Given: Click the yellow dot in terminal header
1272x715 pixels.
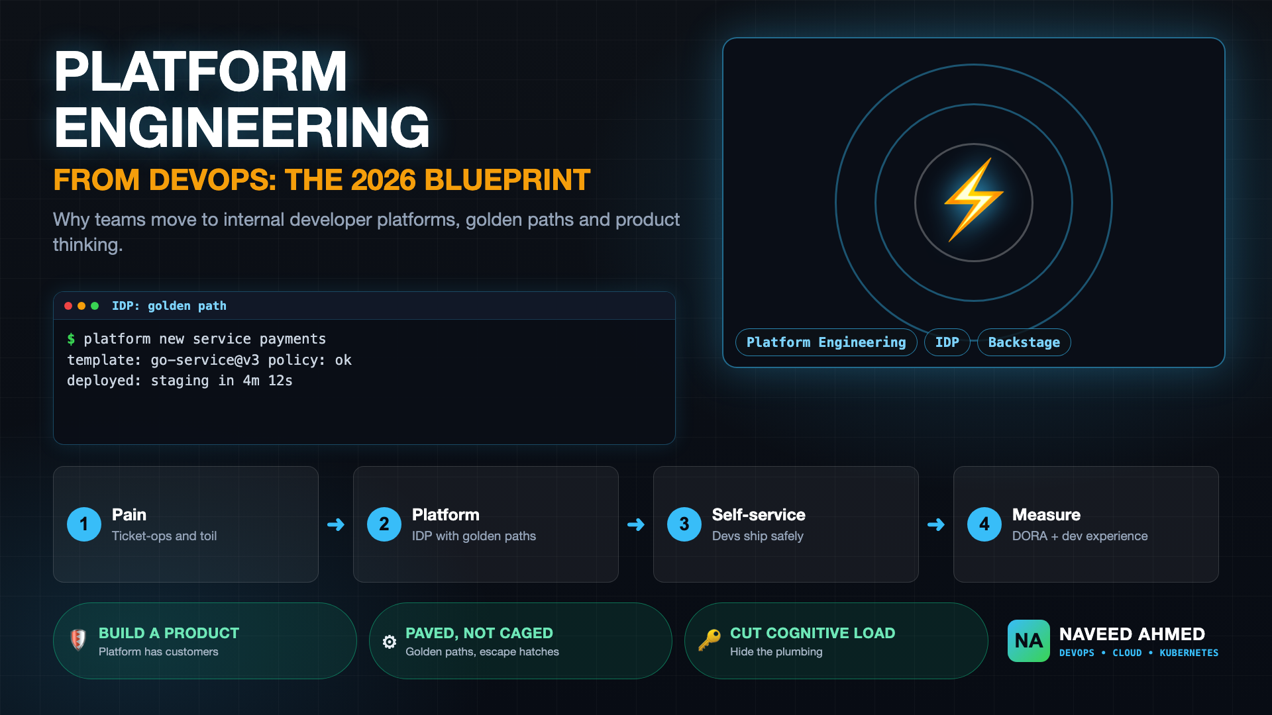Looking at the screenshot, I should 81,306.
